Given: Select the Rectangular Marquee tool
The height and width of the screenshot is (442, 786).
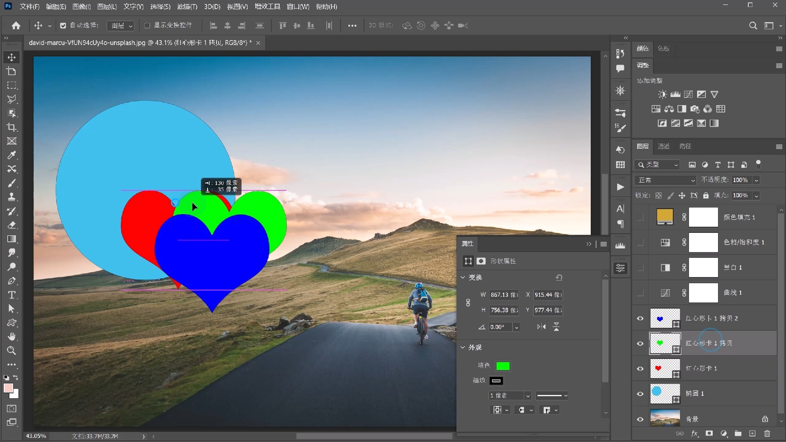Looking at the screenshot, I should (x=11, y=85).
